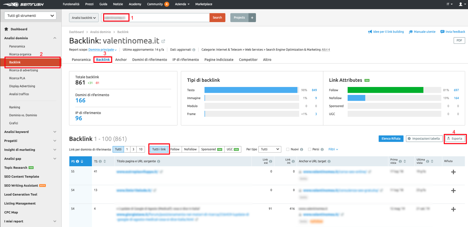The width and height of the screenshot is (468, 227).
Task: Switch to the IP di riferimento tab
Action: (x=186, y=60)
